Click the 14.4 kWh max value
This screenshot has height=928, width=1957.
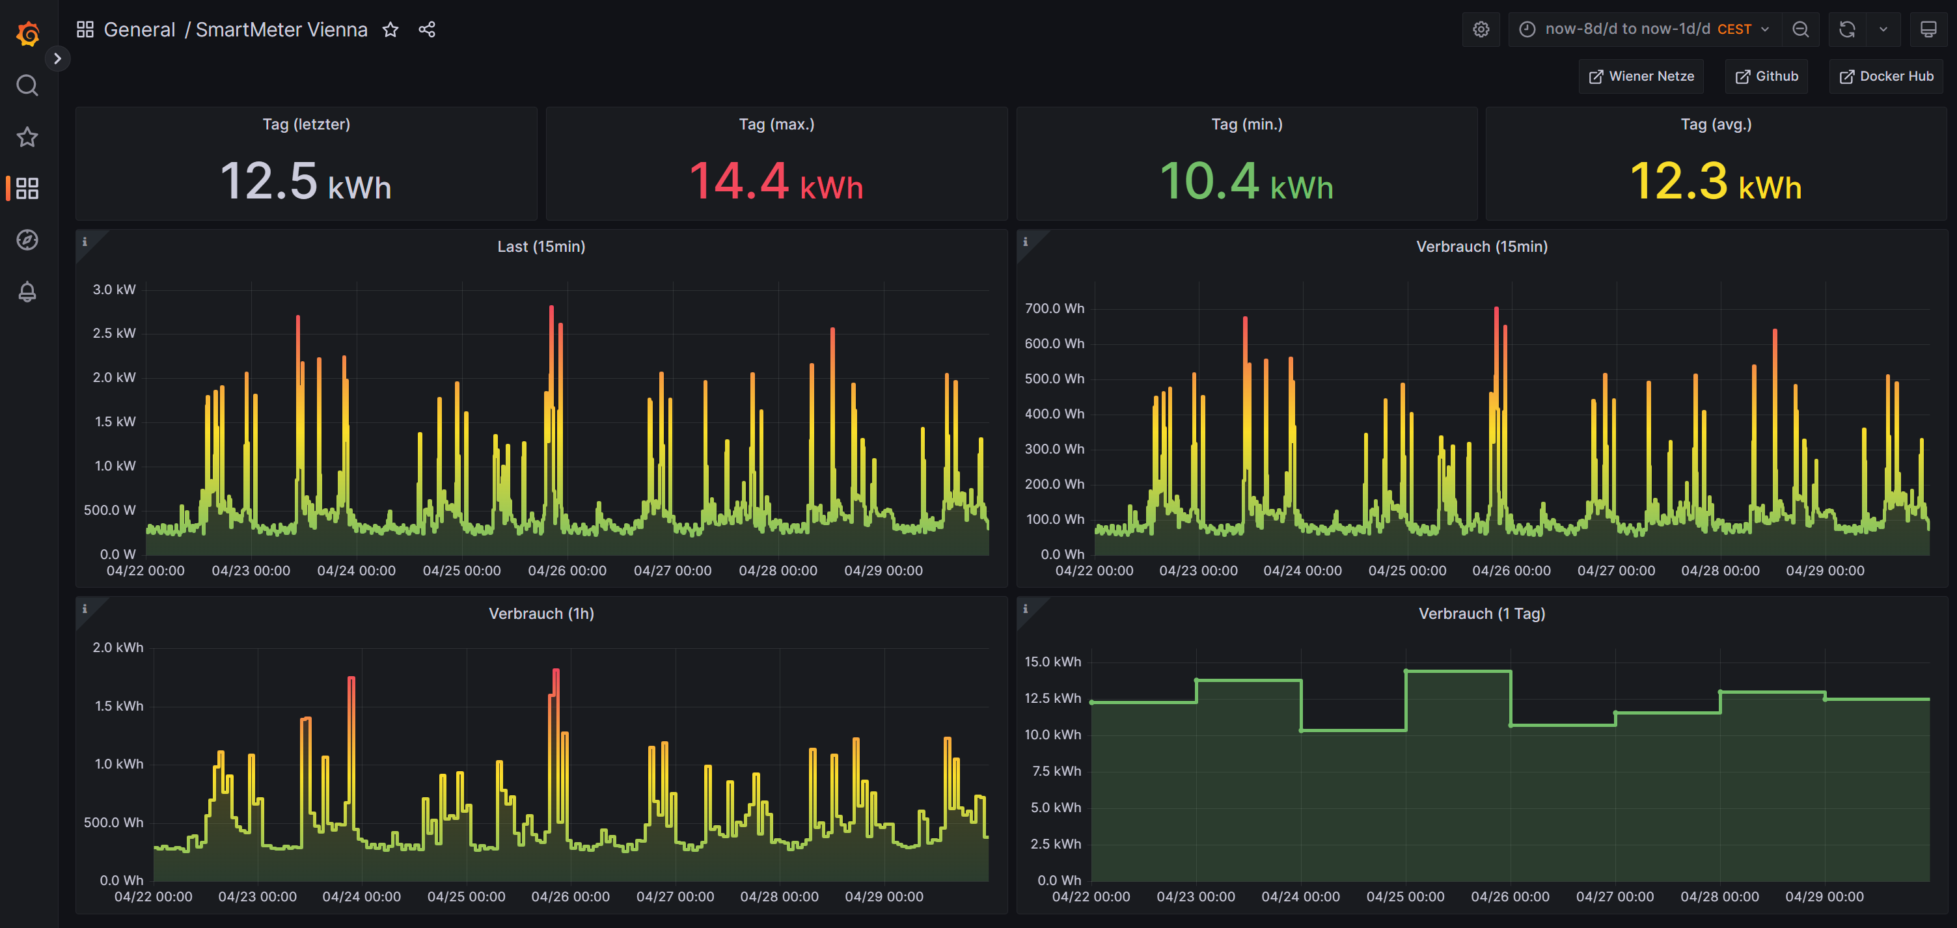coord(776,182)
